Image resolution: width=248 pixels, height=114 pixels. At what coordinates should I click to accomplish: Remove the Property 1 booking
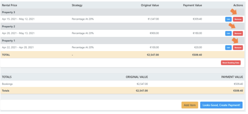click(x=238, y=48)
